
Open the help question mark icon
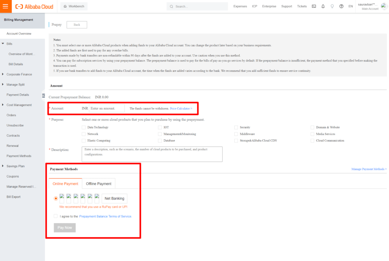tap(341, 6)
